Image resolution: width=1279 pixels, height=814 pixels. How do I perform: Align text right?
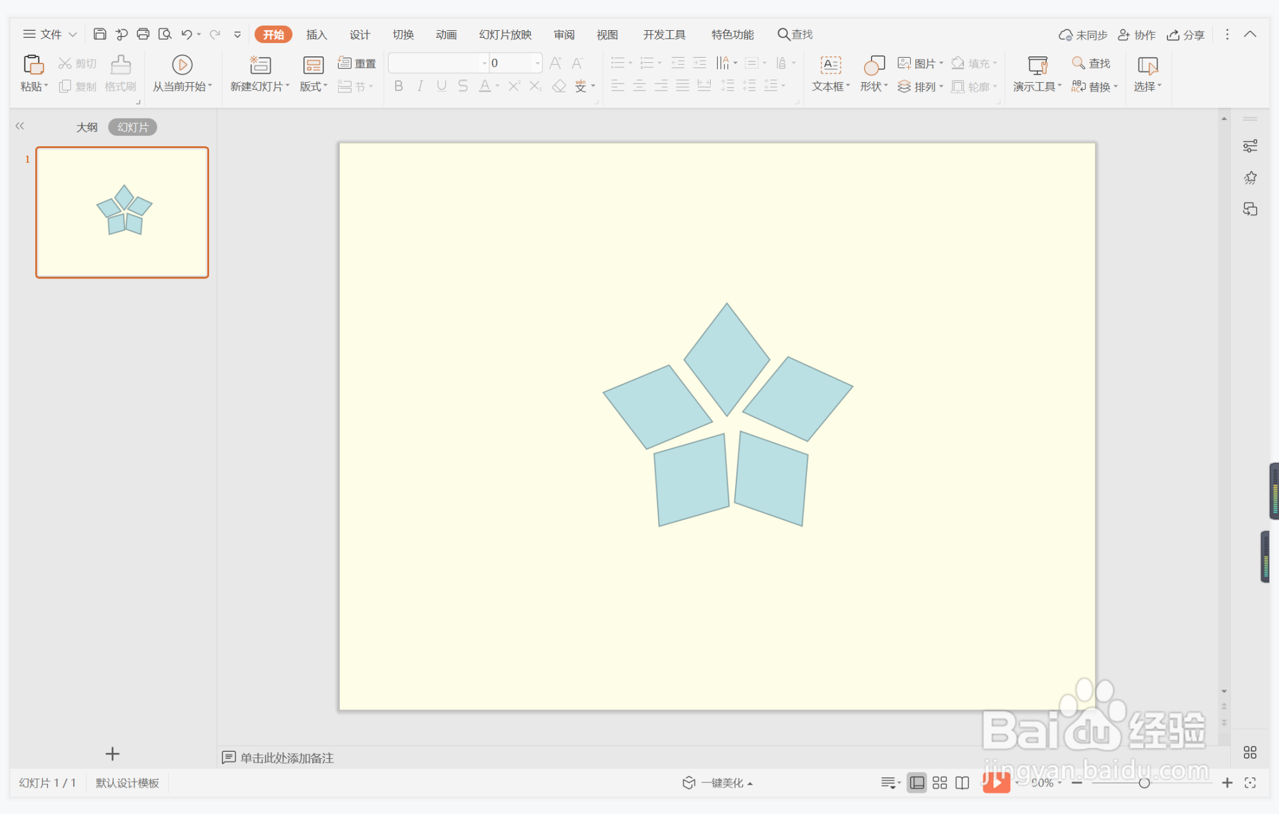click(x=661, y=86)
